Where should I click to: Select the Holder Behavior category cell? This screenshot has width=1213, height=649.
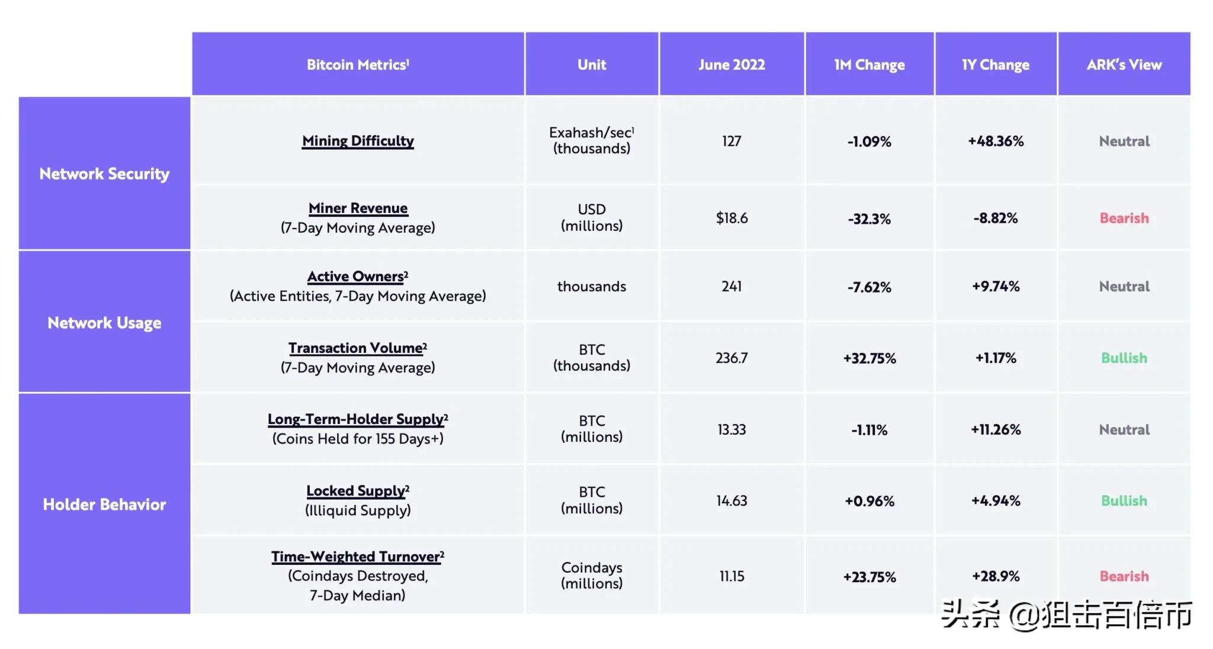(x=104, y=505)
